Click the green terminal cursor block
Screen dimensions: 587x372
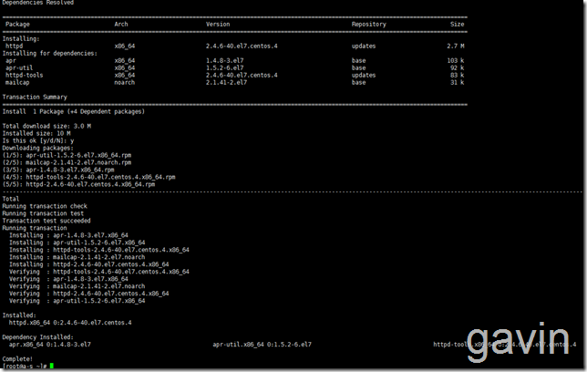[52, 366]
